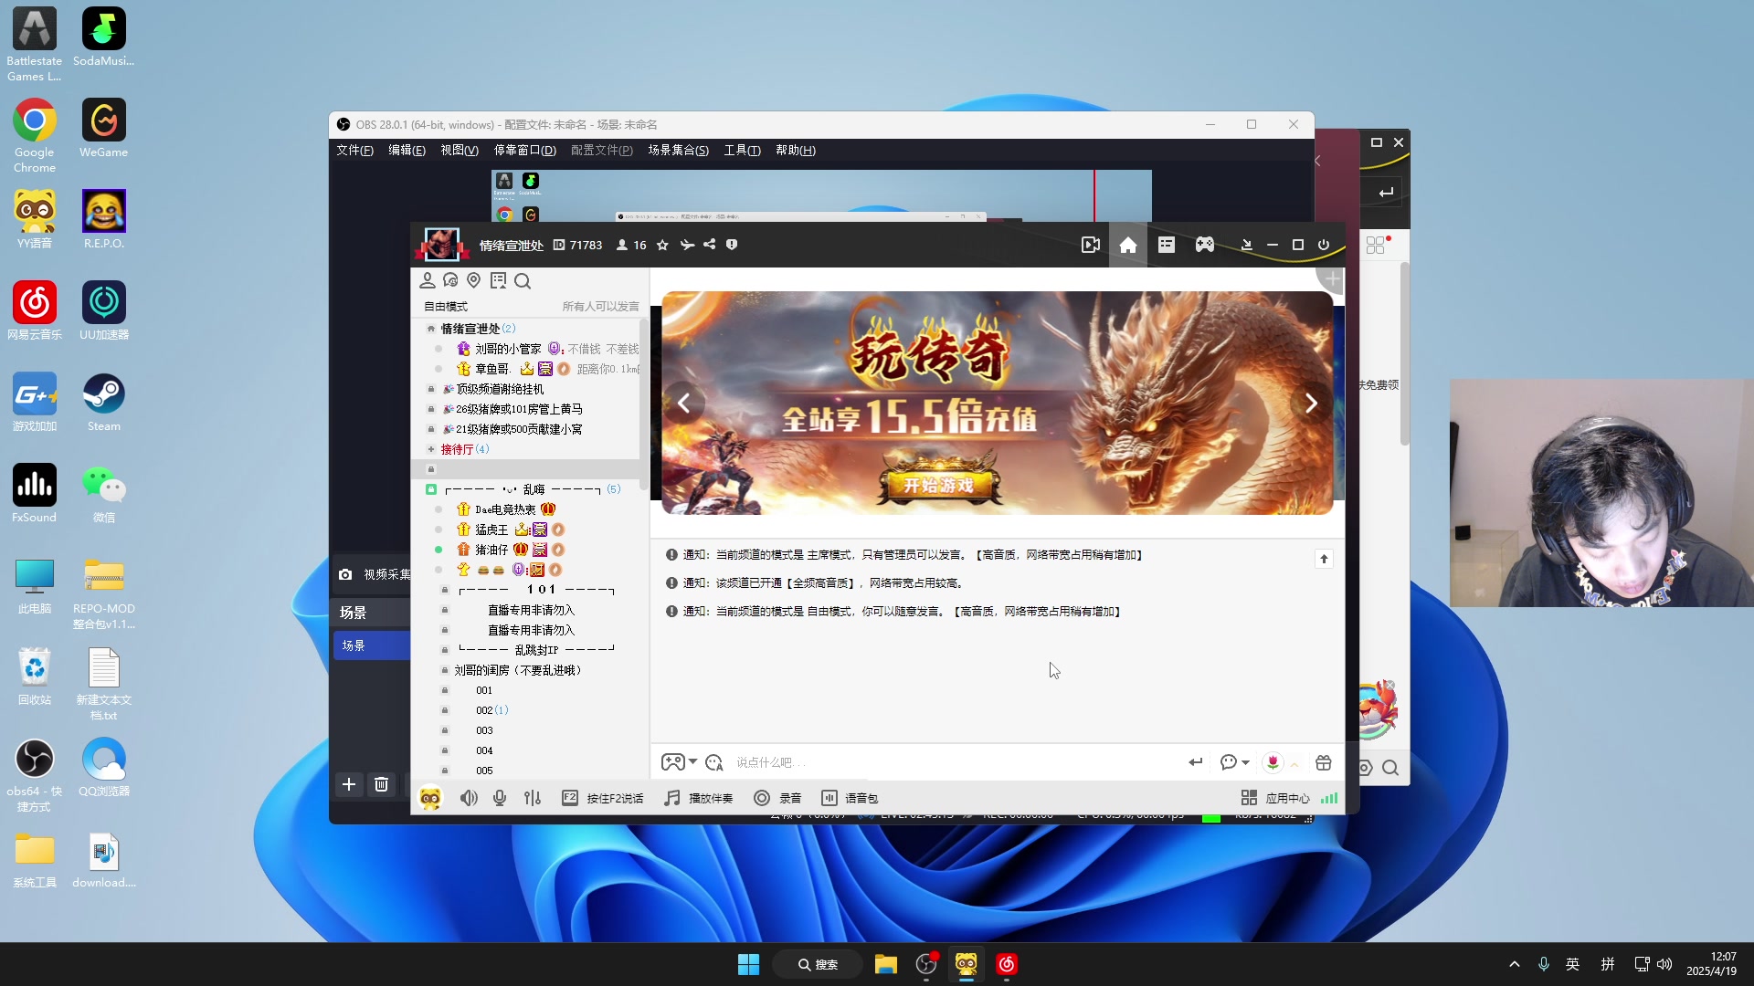This screenshot has height=986, width=1754.
Task: Open OBS 工具(T) menu
Action: pos(742,151)
